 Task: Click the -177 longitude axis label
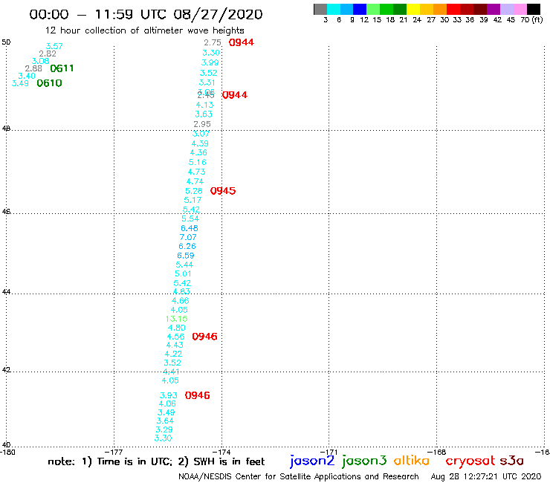(x=114, y=452)
